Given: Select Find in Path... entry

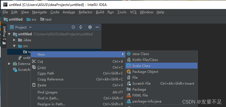Looking at the screenshot, I should click(x=78, y=98).
